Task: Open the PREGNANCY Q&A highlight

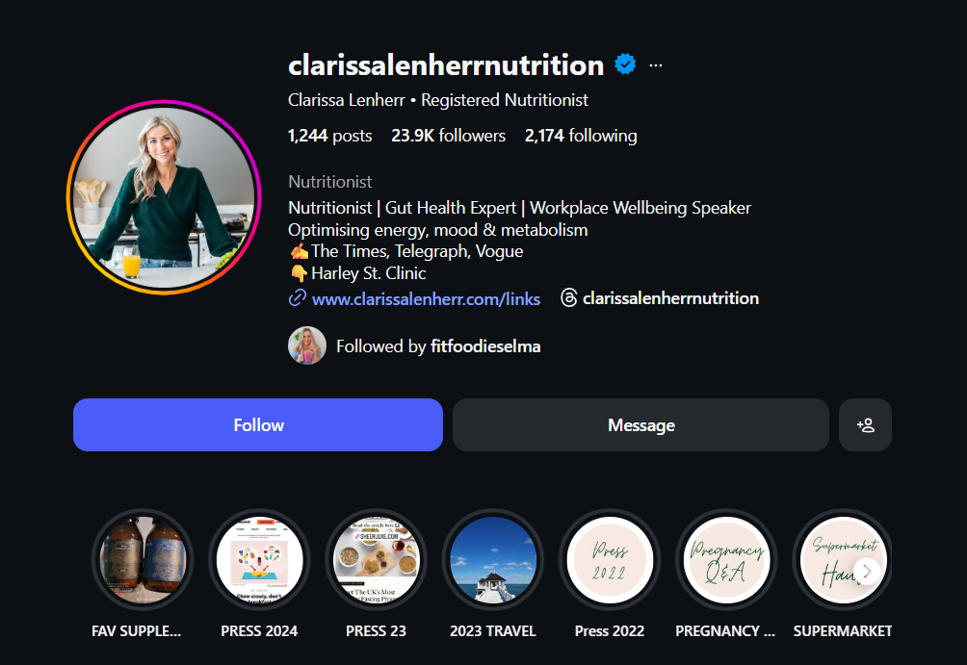Action: [726, 559]
